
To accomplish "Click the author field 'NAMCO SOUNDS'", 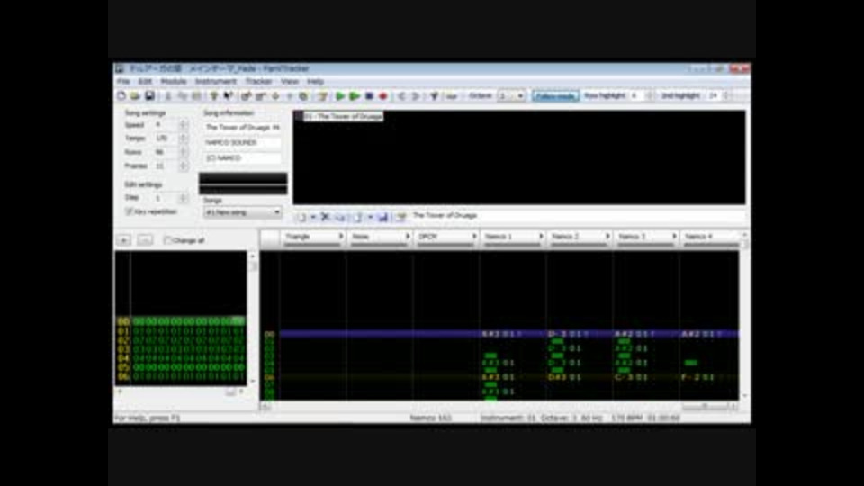I will click(242, 143).
